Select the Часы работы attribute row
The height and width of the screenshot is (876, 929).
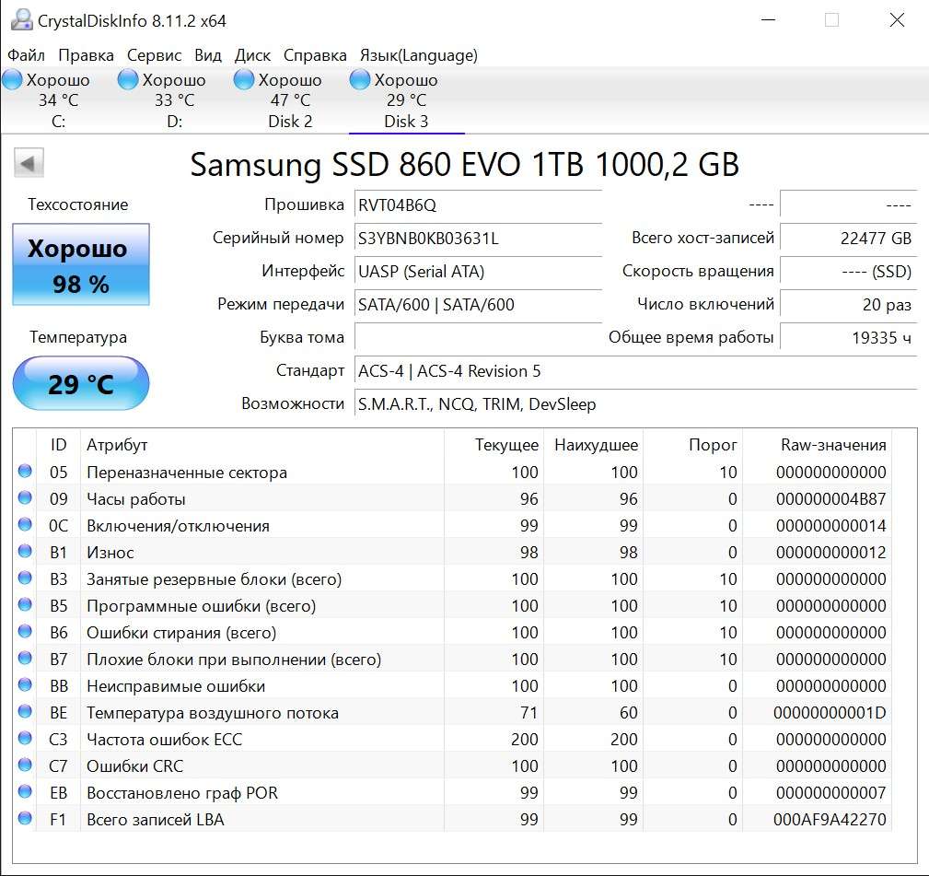453,498
